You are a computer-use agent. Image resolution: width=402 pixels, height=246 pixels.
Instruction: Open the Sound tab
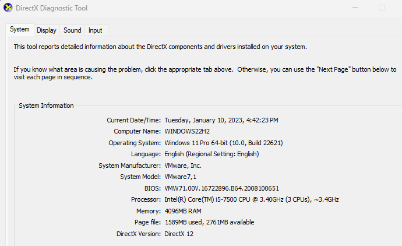tap(72, 30)
